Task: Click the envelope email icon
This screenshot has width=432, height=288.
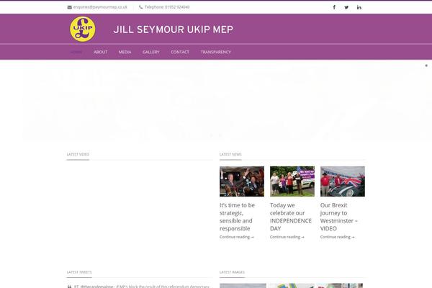Action: (69, 7)
